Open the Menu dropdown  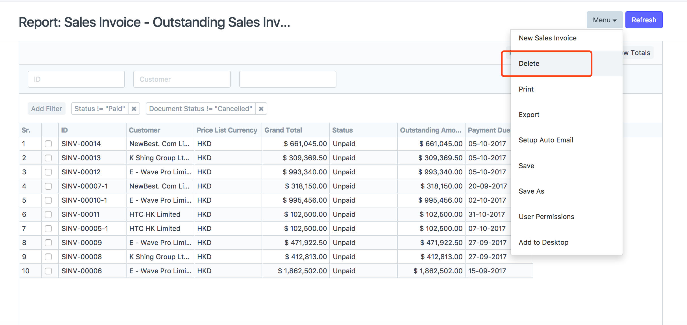click(605, 20)
